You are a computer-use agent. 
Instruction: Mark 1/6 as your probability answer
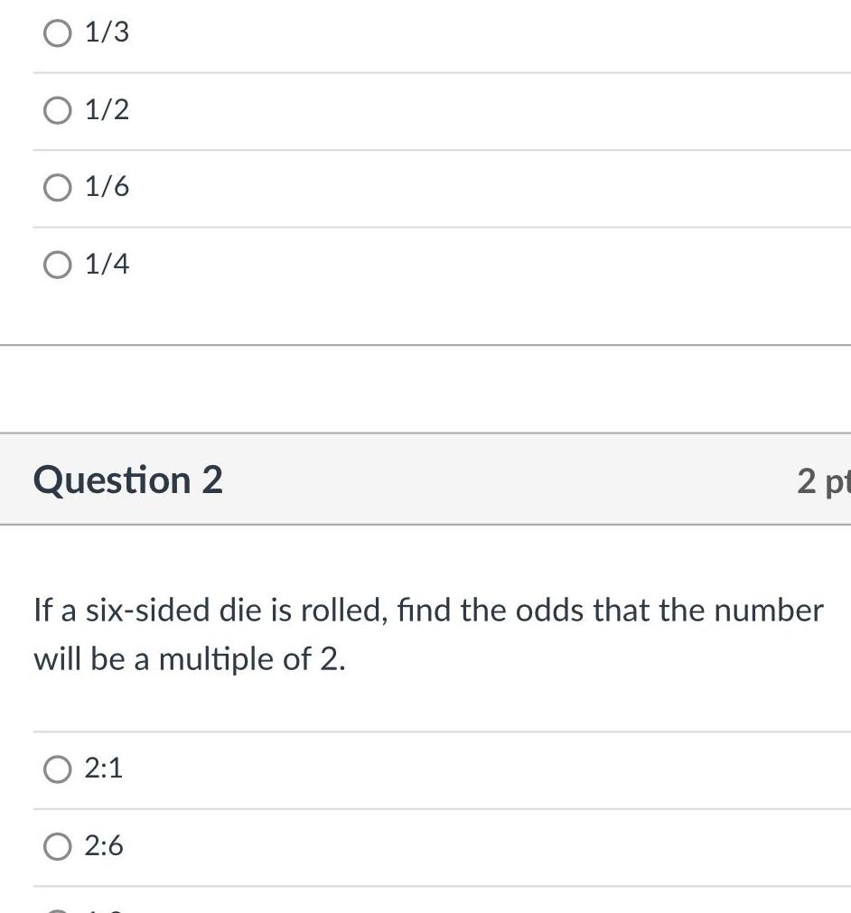click(x=58, y=187)
